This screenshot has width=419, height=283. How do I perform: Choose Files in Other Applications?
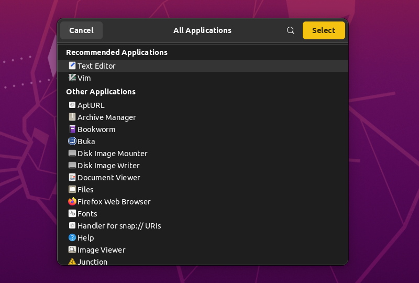point(85,190)
